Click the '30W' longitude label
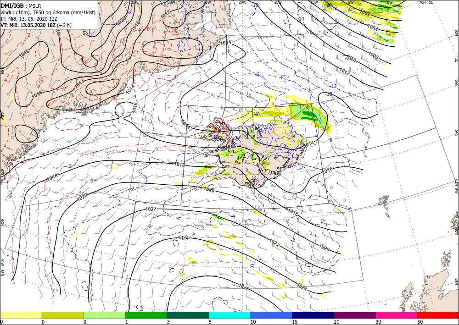 [x=172, y=2]
